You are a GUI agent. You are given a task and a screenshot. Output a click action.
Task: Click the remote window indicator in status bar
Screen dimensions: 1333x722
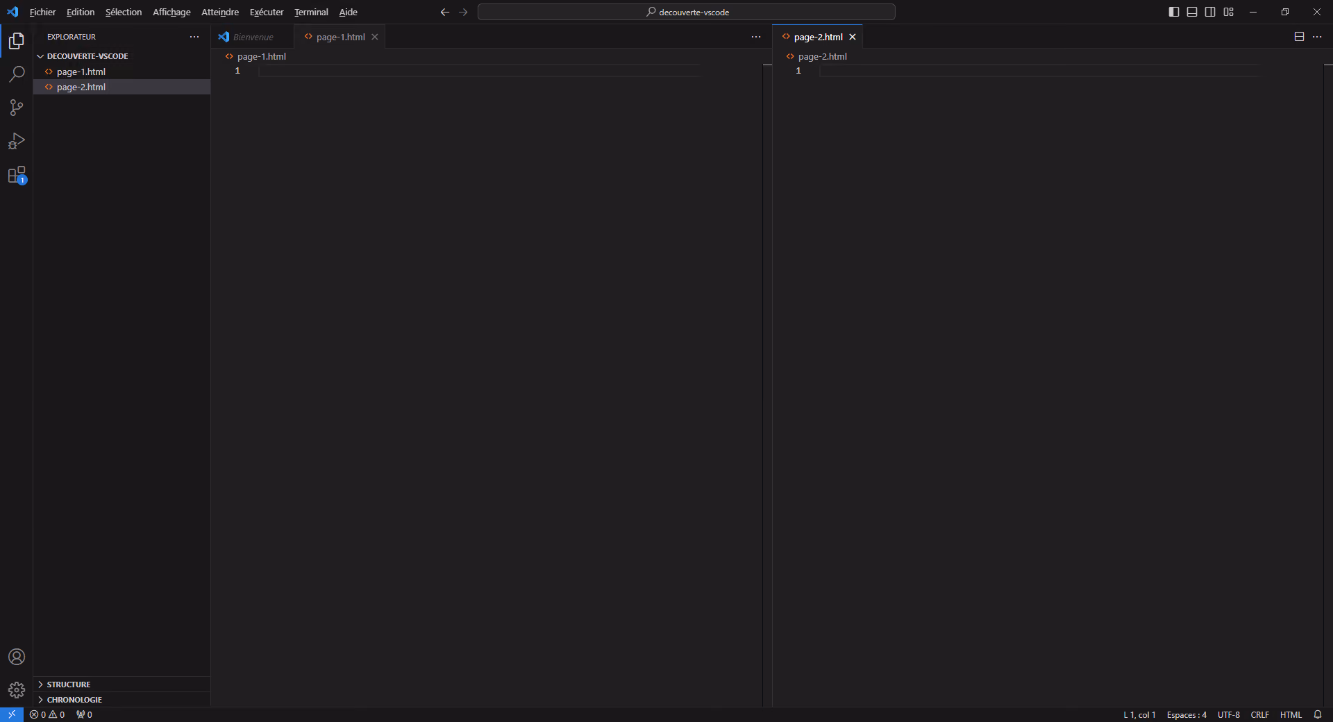(x=12, y=714)
